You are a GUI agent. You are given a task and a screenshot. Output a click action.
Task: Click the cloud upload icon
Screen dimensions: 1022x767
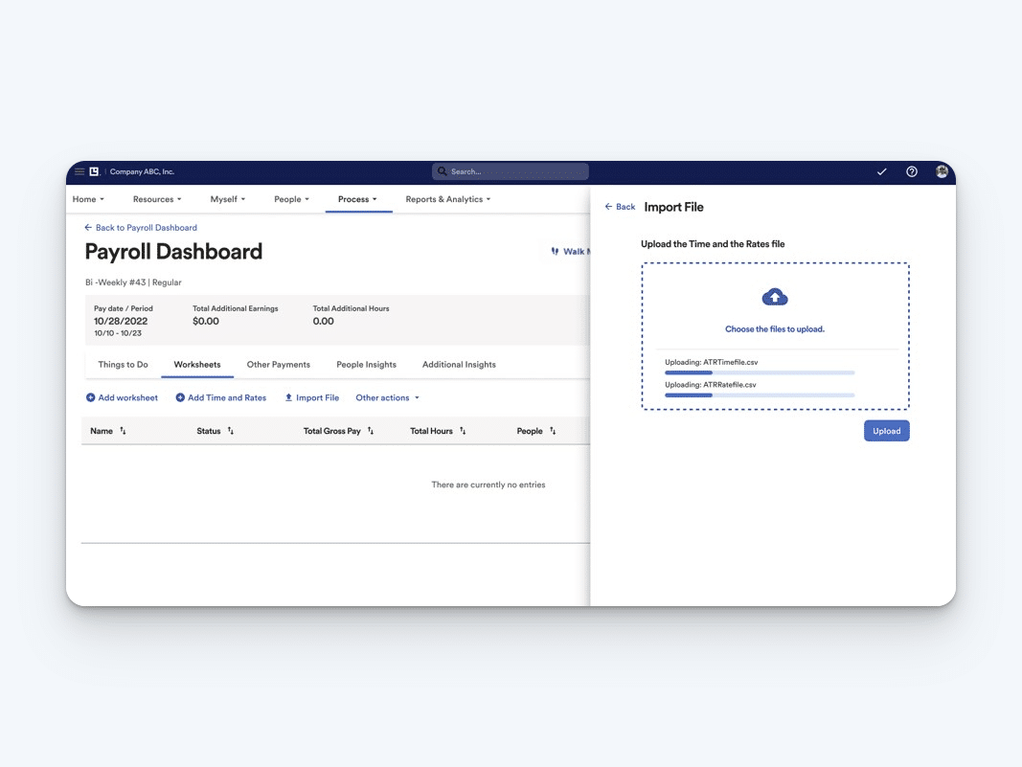click(x=774, y=297)
